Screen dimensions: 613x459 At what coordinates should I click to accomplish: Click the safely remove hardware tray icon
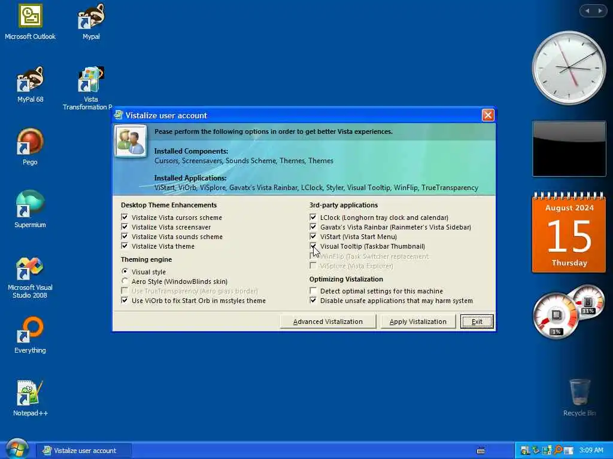coord(536,451)
